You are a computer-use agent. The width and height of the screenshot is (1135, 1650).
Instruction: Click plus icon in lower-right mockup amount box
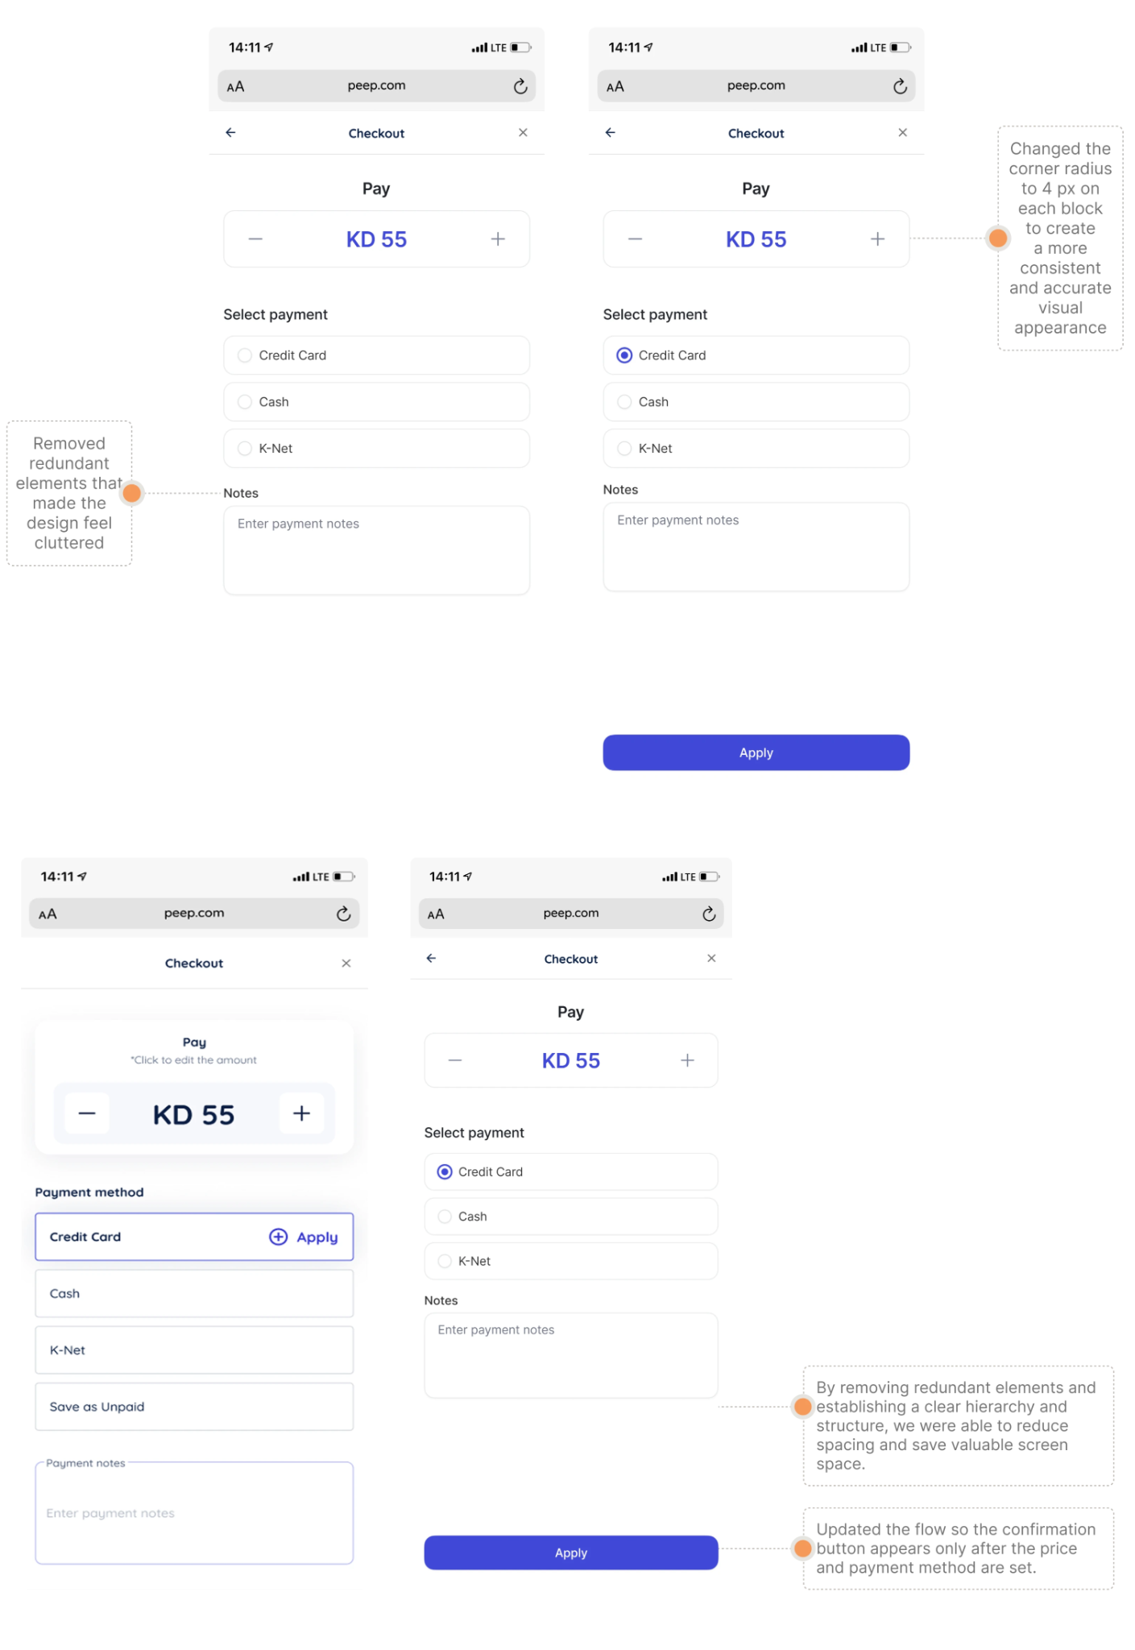pos(687,1060)
